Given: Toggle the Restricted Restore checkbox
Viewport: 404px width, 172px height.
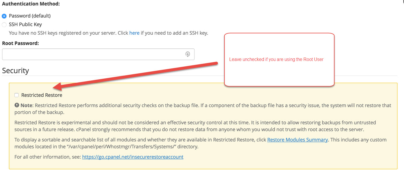Looking at the screenshot, I should click(x=17, y=95).
